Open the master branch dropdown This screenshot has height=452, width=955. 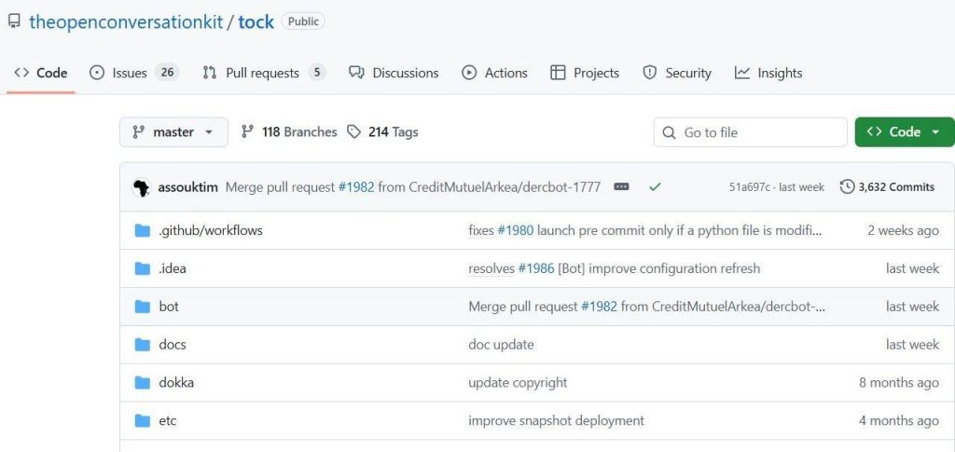(x=173, y=132)
